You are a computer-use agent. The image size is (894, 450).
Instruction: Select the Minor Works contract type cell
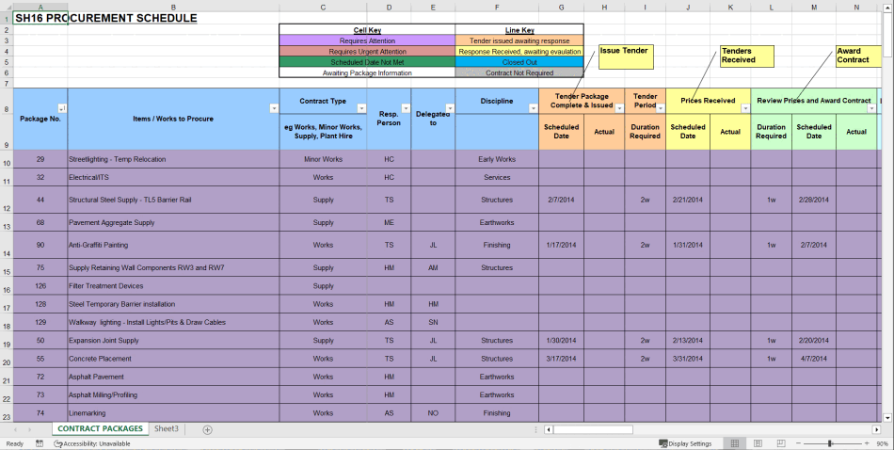(x=323, y=159)
